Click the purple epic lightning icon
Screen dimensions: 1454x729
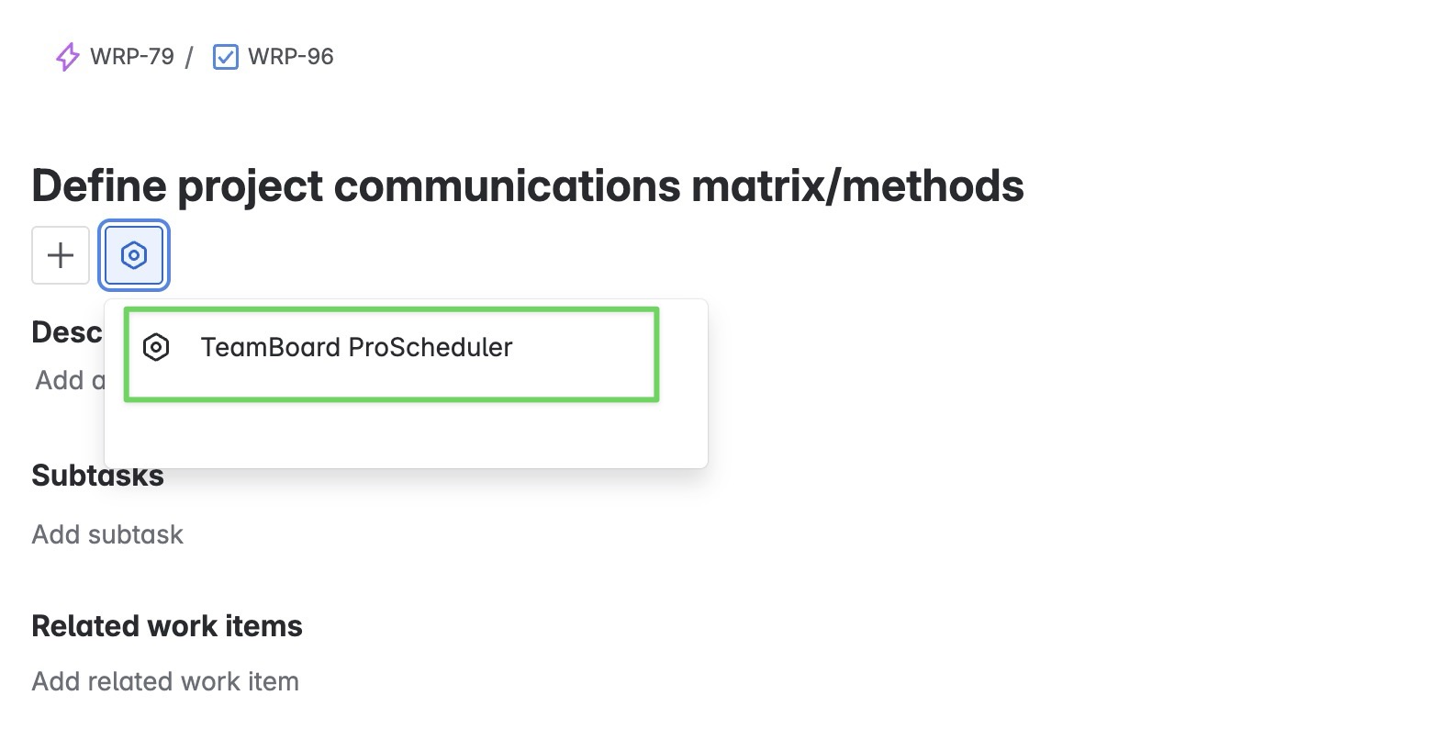pos(68,57)
